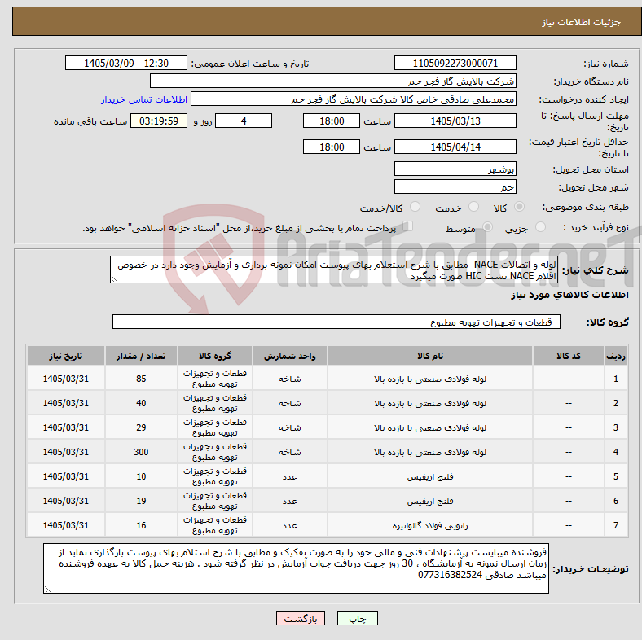Click the گروه کالا field قطعات و تجهیزات تهویه مطبوع

(336, 322)
